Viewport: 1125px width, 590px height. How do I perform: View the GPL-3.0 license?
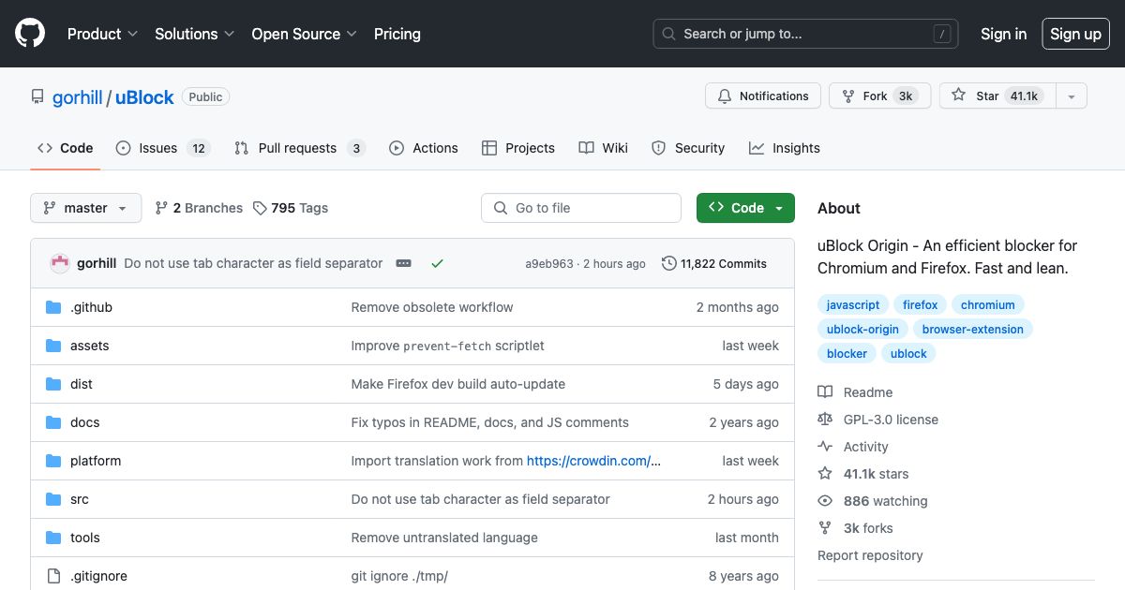point(891,419)
